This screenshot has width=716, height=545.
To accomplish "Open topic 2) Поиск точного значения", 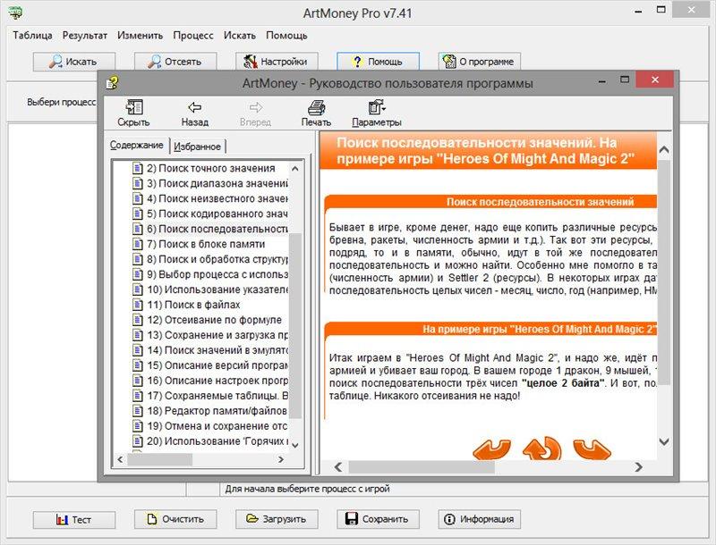I will [x=210, y=168].
